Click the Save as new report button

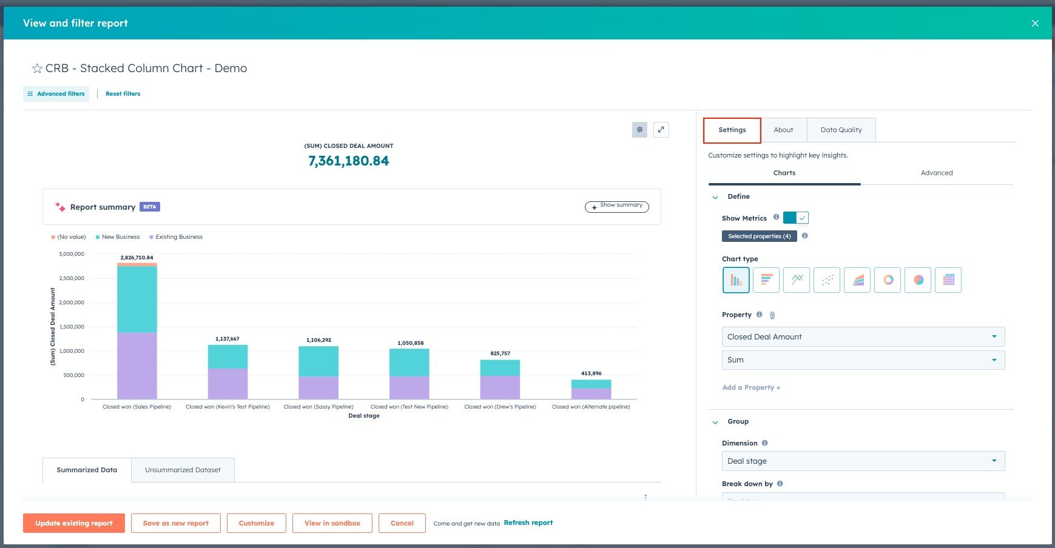pyautogui.click(x=176, y=523)
